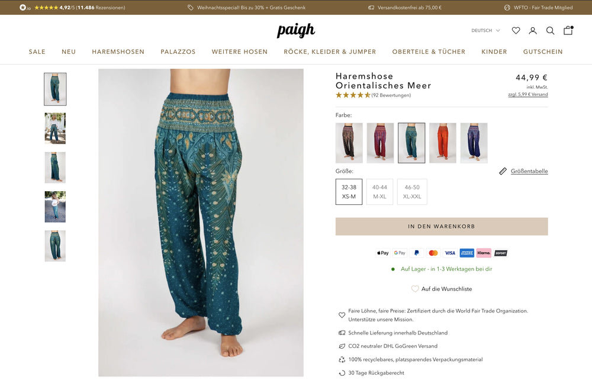The width and height of the screenshot is (592, 380).
Task: Go to the GUTSCHEIN menu item
Action: 543,51
